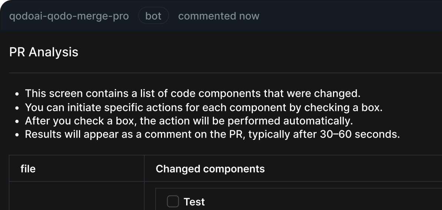
Task: Click the bot badge next to username
Action: (x=154, y=16)
